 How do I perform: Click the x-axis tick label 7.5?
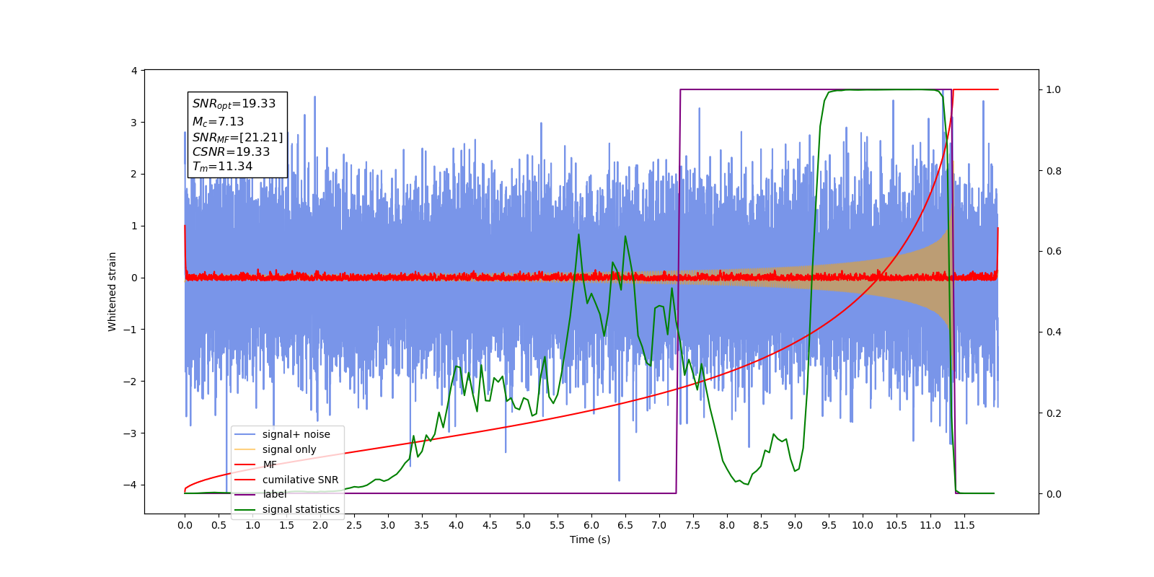tap(693, 525)
